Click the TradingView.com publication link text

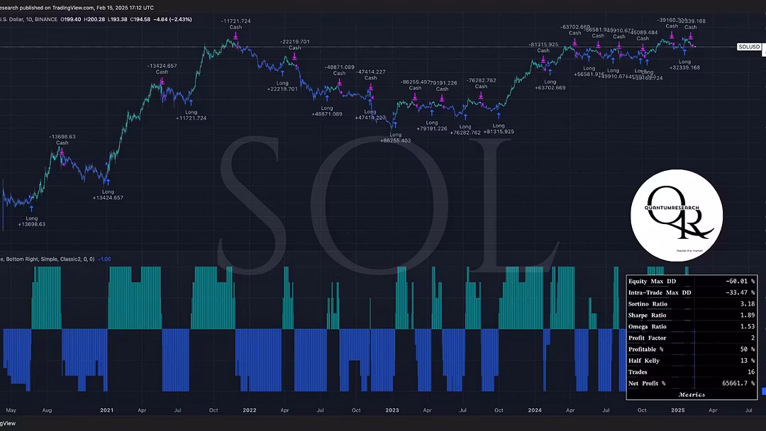tap(75, 7)
